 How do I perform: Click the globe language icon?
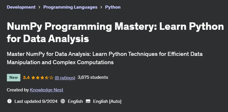pos(63,101)
